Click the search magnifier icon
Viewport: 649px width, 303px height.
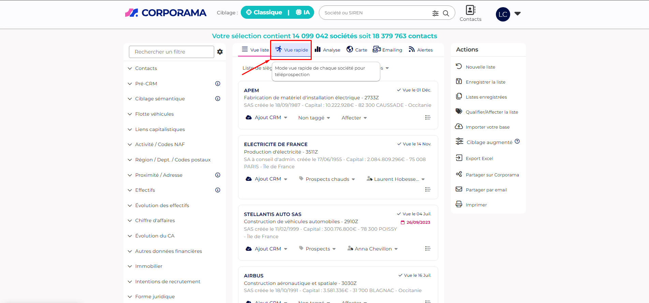446,13
